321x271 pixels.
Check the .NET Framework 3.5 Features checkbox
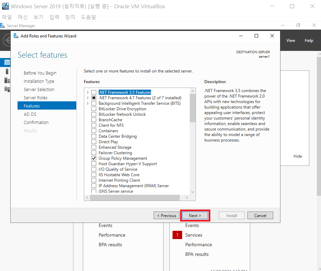[x=94, y=92]
